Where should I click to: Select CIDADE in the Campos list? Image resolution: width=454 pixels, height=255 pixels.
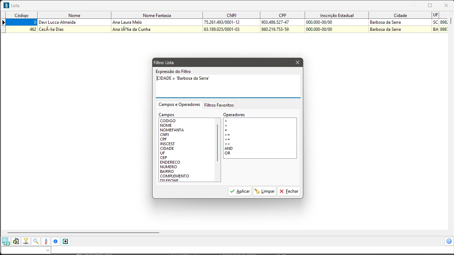click(167, 148)
